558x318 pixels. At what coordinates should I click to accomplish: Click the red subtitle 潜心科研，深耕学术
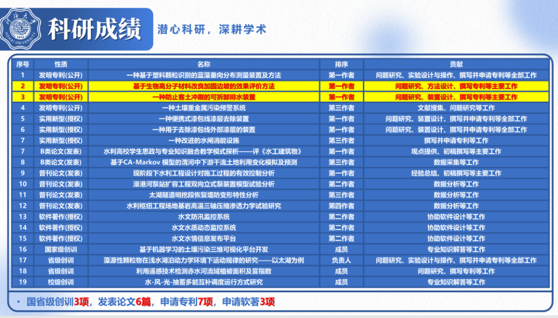[x=211, y=29]
